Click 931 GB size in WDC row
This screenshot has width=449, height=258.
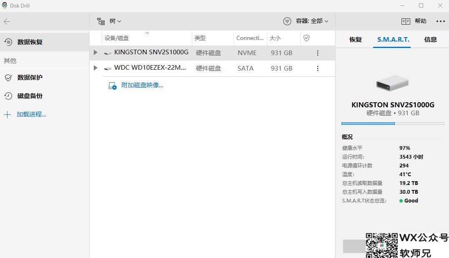coord(281,68)
